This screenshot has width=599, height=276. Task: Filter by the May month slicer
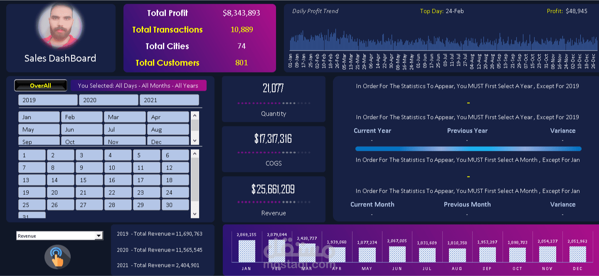[x=39, y=129]
